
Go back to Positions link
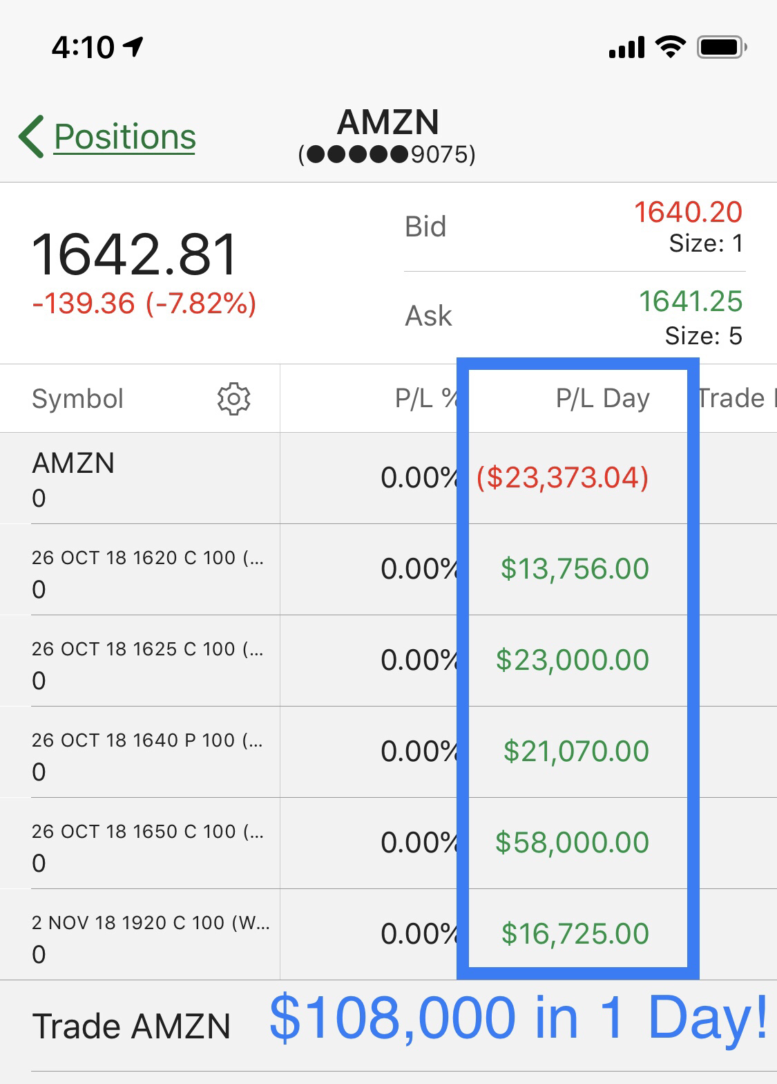pos(124,136)
